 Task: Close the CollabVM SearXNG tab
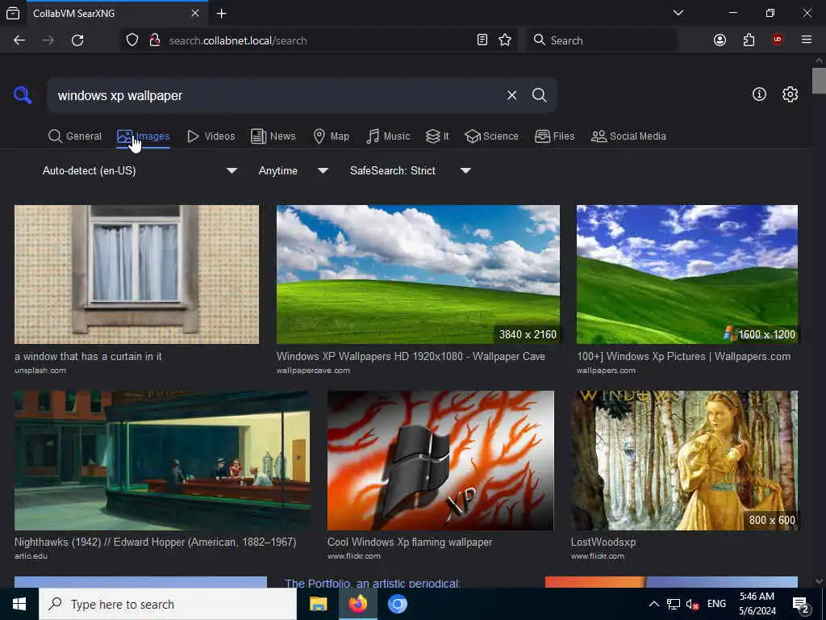pyautogui.click(x=195, y=13)
